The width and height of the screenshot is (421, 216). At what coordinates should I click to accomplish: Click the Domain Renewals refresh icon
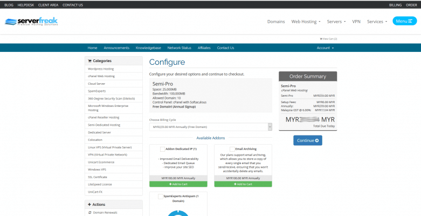(x=89, y=213)
